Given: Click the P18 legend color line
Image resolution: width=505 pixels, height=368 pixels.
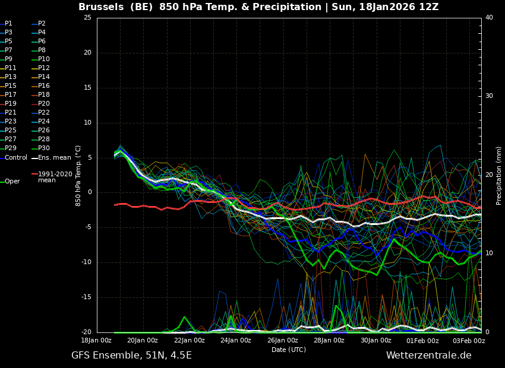Looking at the screenshot, I should [34, 95].
